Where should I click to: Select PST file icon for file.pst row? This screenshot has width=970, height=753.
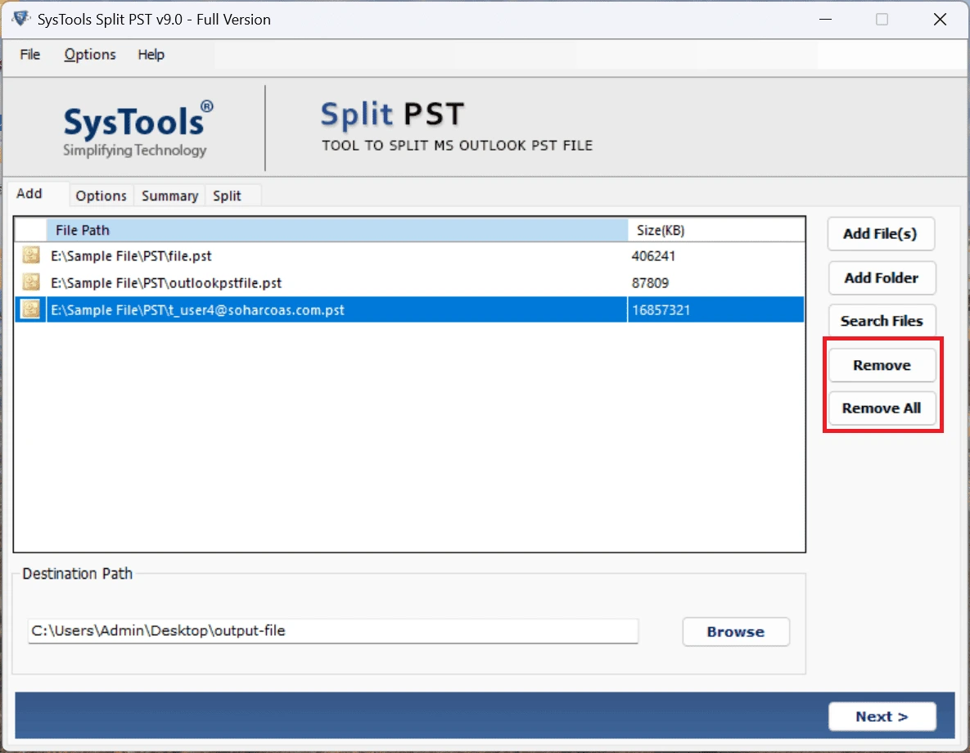click(30, 255)
